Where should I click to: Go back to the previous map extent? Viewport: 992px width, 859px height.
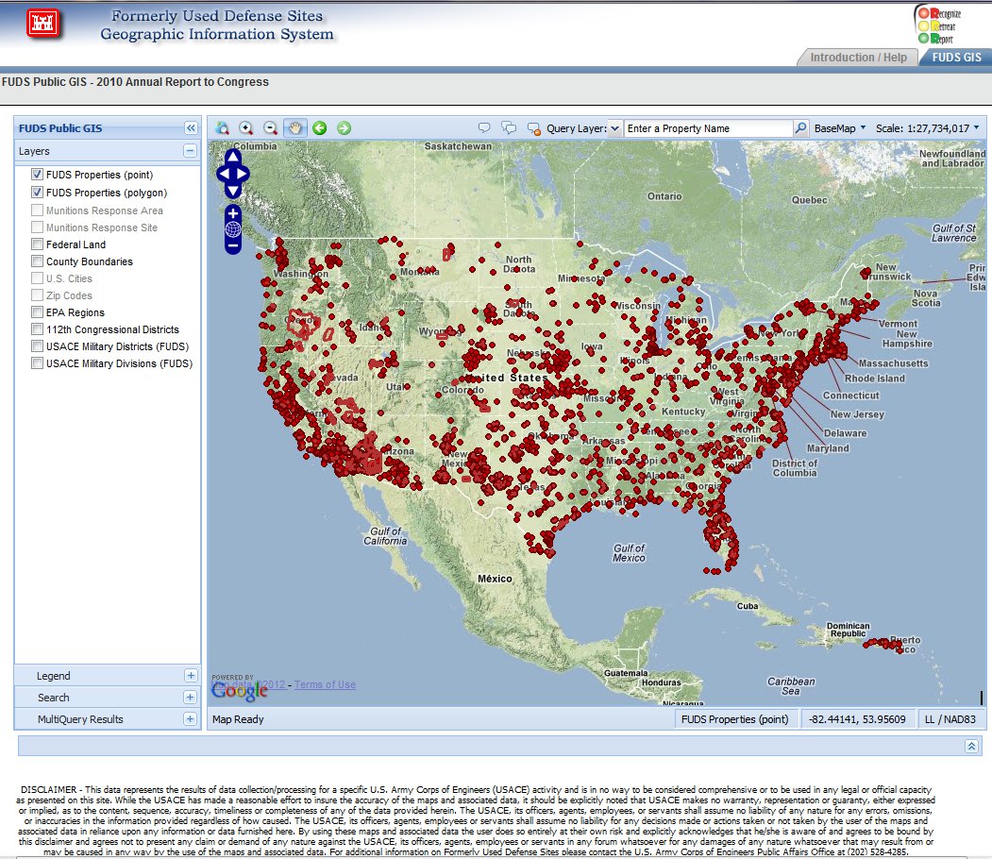pos(320,126)
